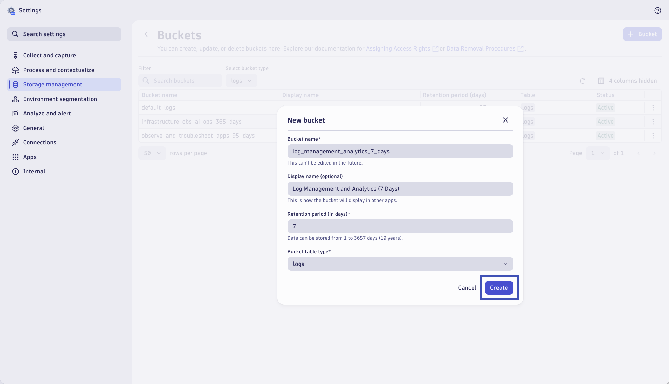The image size is (669, 384).
Task: Open the logs bucket type dropdown
Action: pyautogui.click(x=241, y=81)
